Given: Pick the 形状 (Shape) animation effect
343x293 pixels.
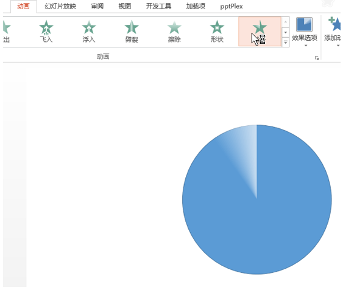Looking at the screenshot, I should 217,31.
